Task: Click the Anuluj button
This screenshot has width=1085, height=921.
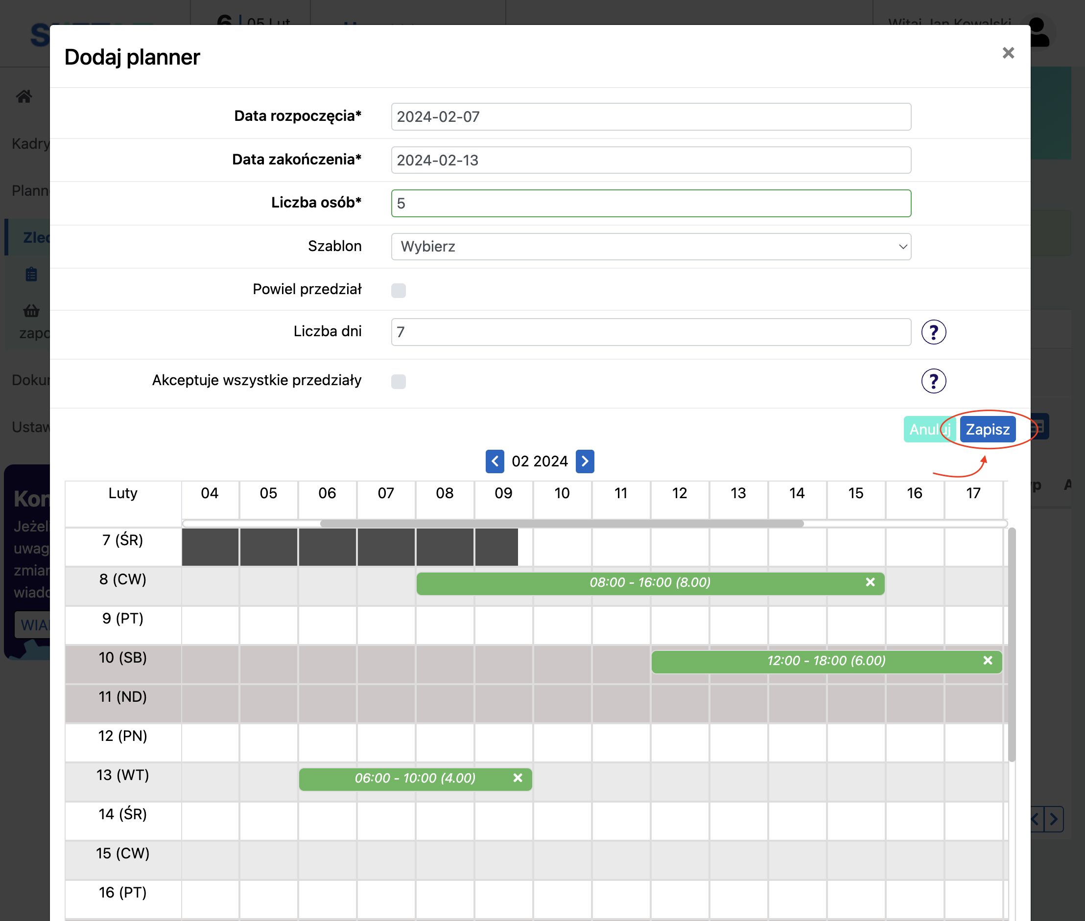Action: pyautogui.click(x=929, y=429)
